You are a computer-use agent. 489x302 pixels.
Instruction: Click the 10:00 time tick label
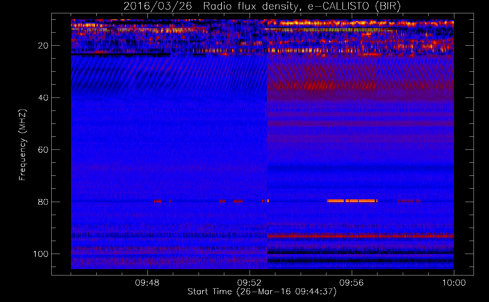click(x=454, y=283)
